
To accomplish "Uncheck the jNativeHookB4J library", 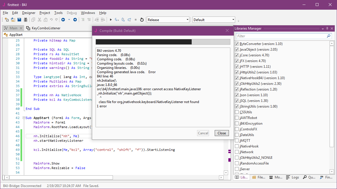I will pos(237,78).
